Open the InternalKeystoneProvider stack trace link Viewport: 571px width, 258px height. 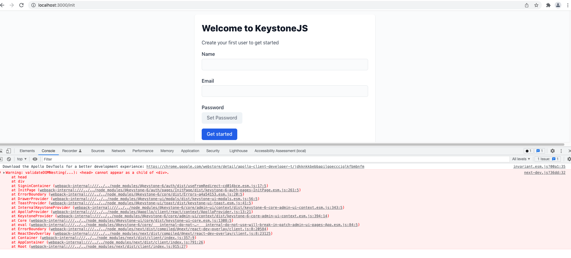pos(209,208)
